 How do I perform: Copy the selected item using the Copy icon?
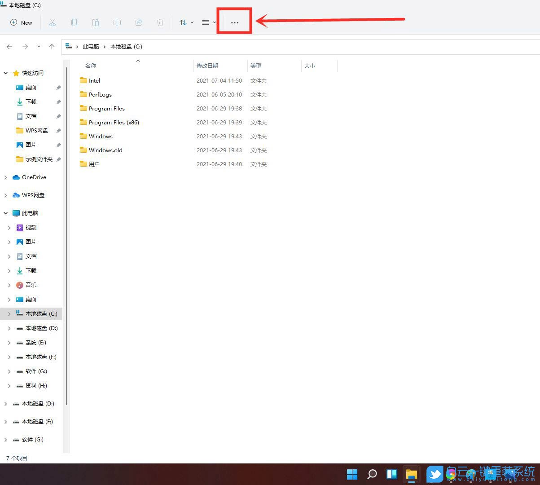coord(74,22)
